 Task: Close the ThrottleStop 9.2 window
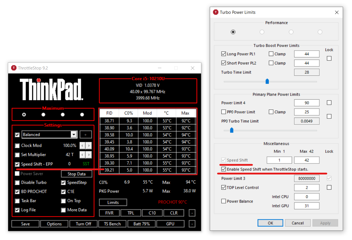click(x=193, y=68)
